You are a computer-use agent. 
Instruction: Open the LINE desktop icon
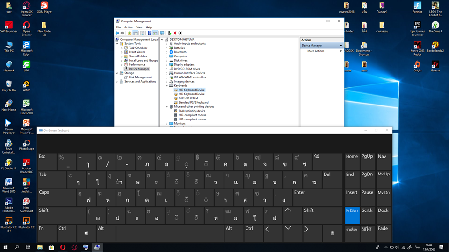[x=26, y=66]
